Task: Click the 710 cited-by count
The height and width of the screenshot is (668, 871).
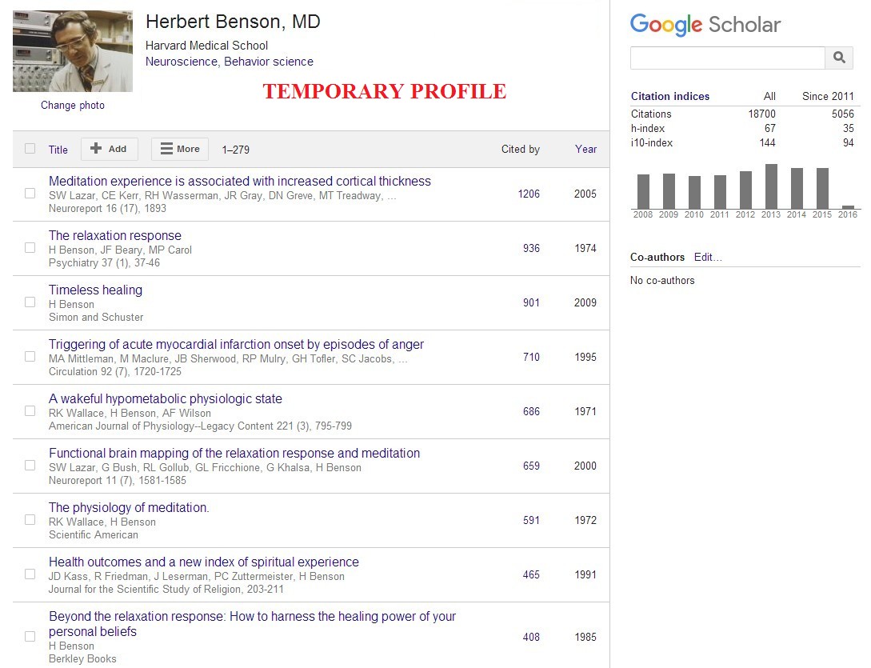Action: click(531, 358)
